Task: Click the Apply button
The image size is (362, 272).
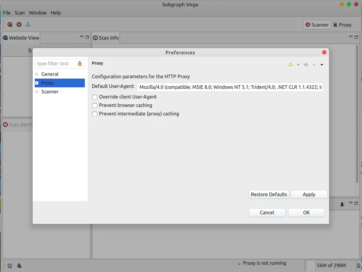Action: (x=309, y=194)
